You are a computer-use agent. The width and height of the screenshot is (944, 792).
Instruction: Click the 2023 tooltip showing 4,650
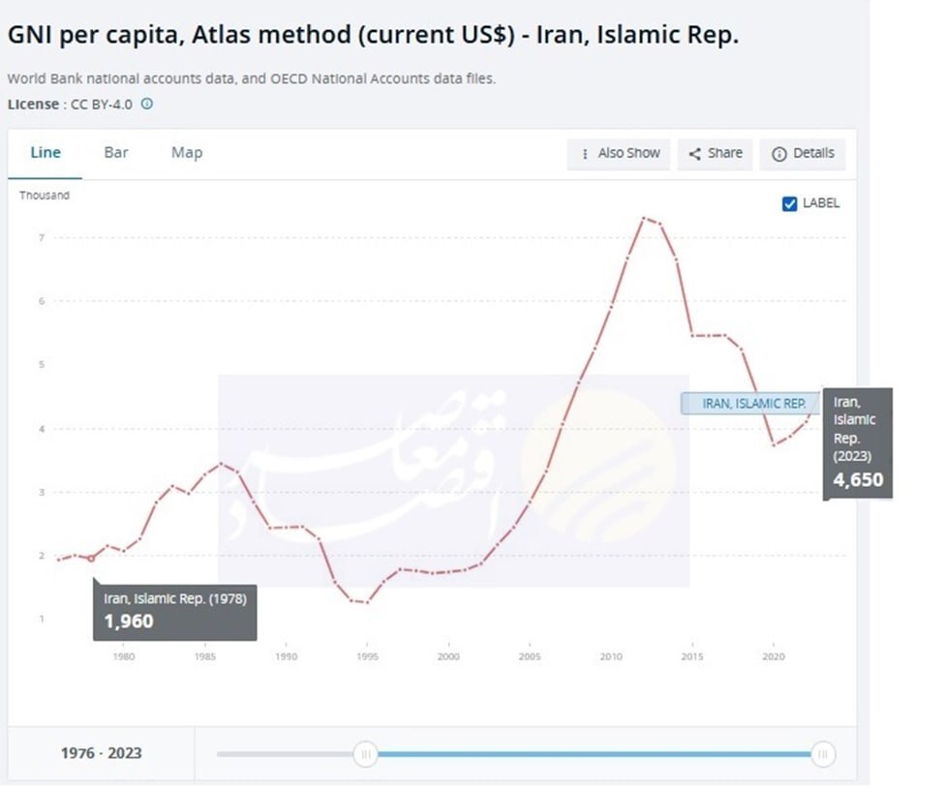point(857,443)
